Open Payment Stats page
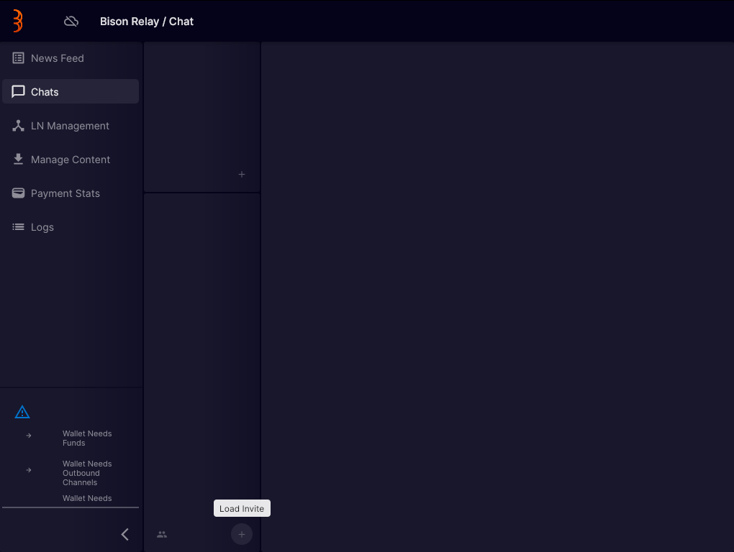The image size is (734, 552). [x=71, y=193]
